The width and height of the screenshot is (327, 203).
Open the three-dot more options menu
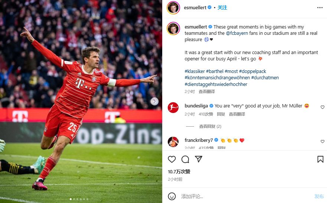coord(320,8)
